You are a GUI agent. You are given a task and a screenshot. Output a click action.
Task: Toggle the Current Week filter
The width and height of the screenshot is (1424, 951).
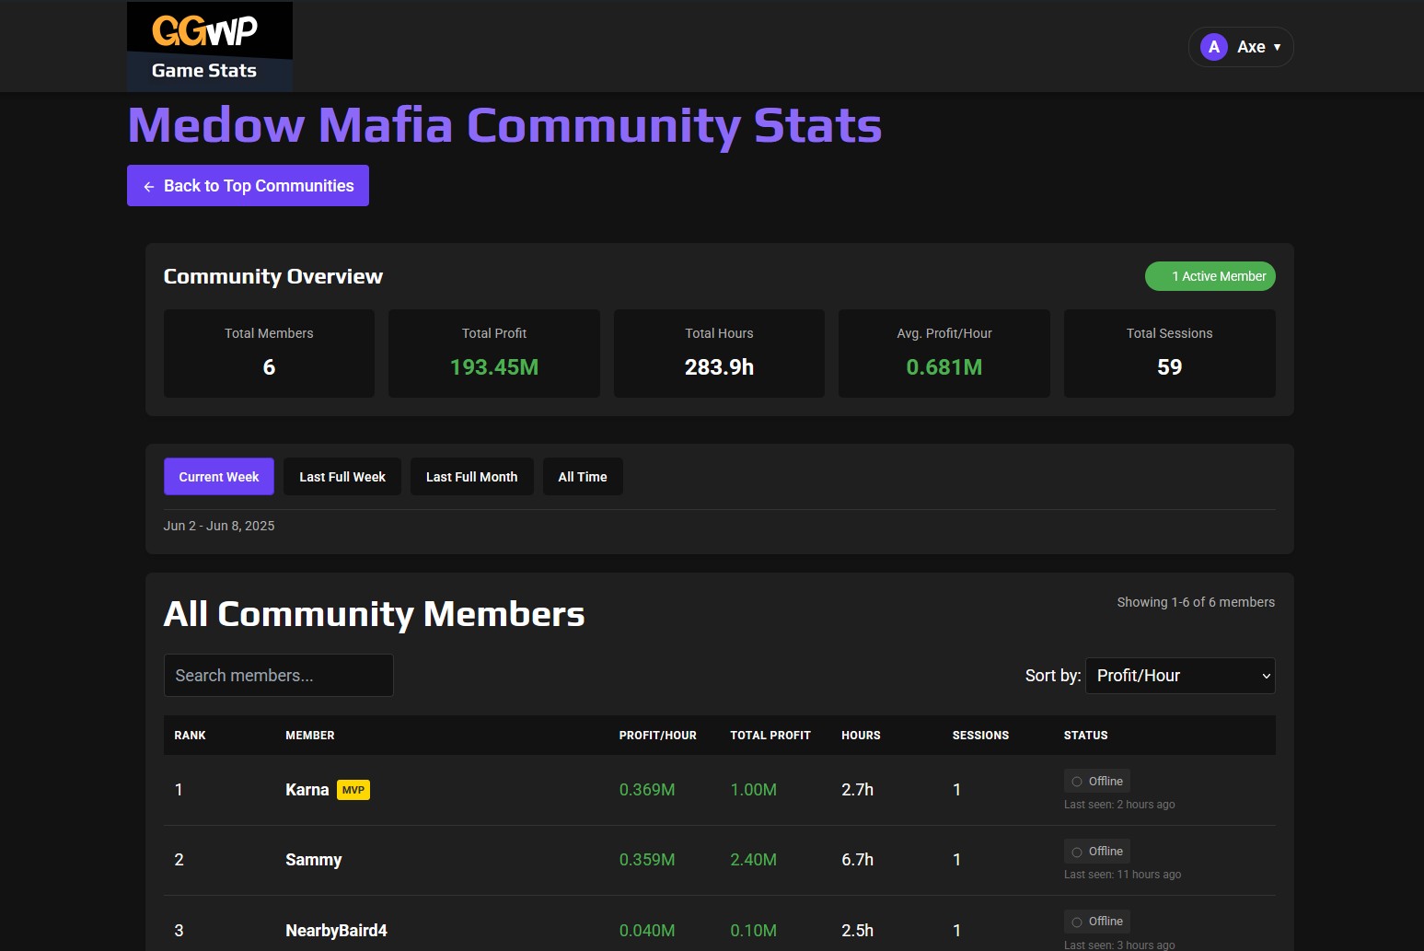point(218,476)
